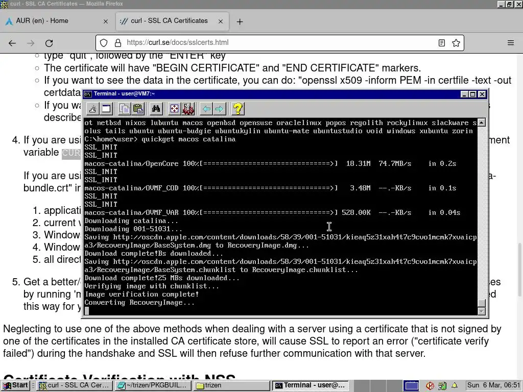Viewport: 523px width, 392px height.
Task: Go forward in Firefox
Action: click(x=31, y=43)
